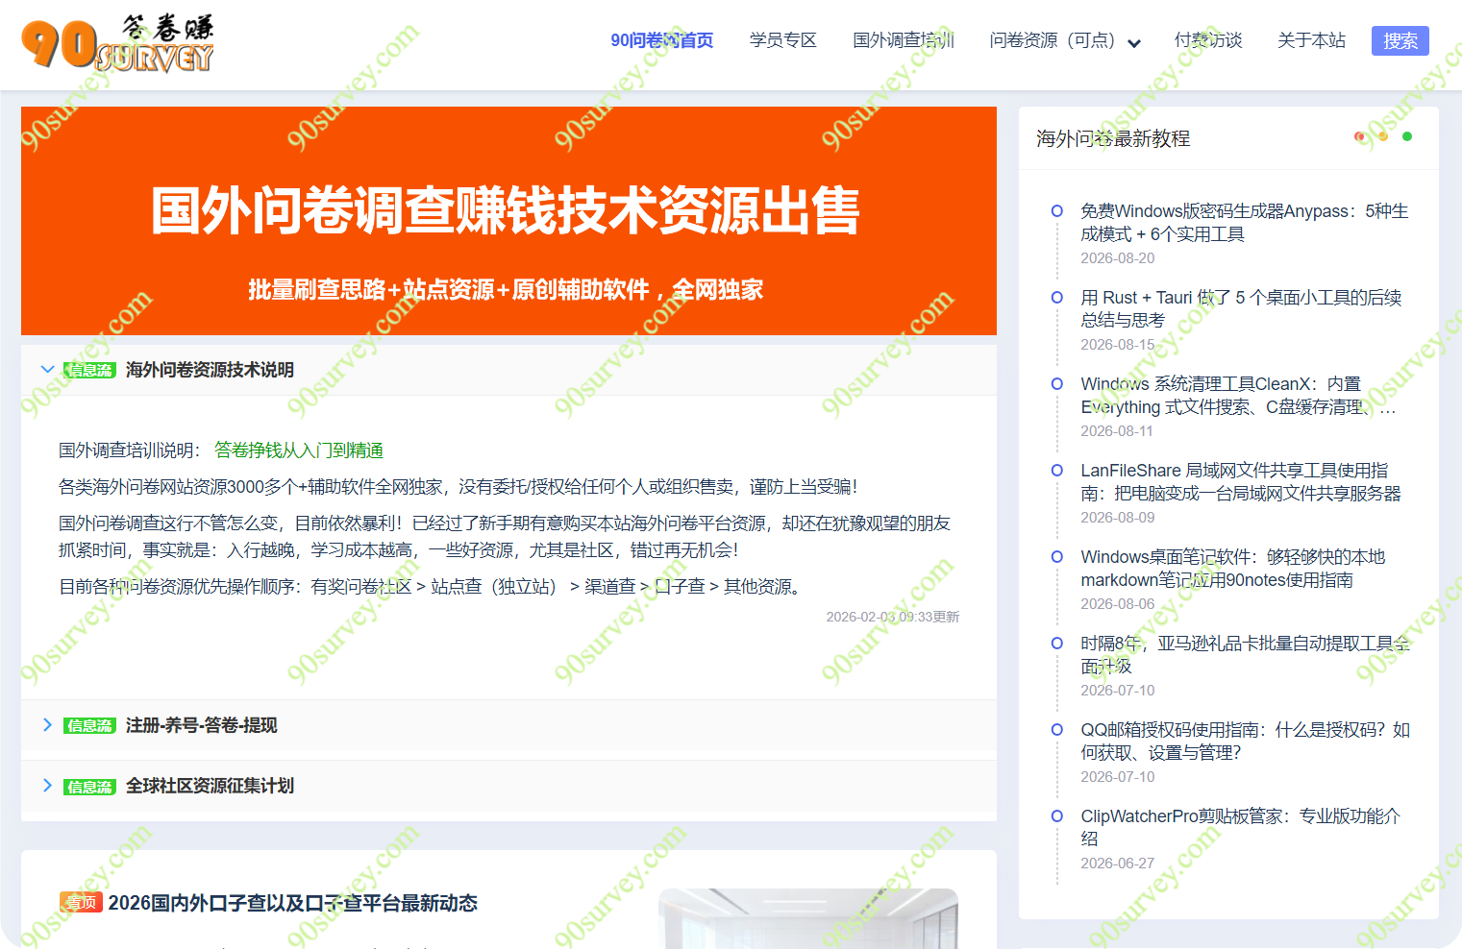1462x949 pixels.
Task: Click the timeline bullet beside QQ邮箱授权码 article
Action: coord(1057,730)
